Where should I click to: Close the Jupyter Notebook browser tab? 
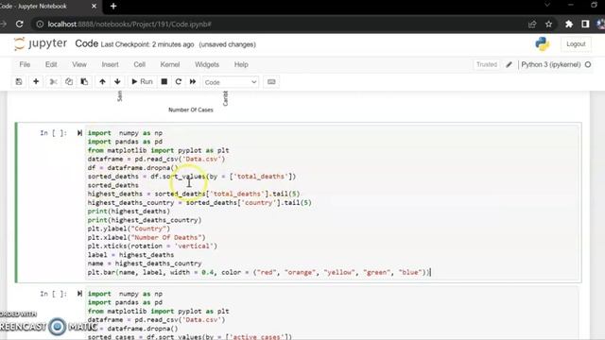click(94, 7)
